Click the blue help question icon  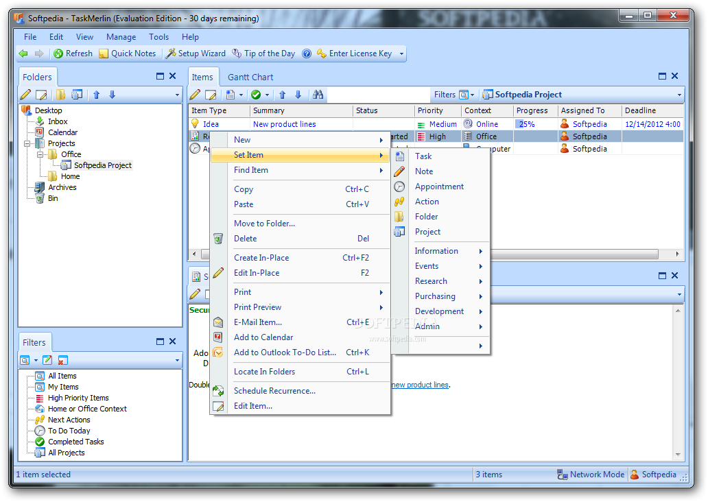pyautogui.click(x=307, y=53)
